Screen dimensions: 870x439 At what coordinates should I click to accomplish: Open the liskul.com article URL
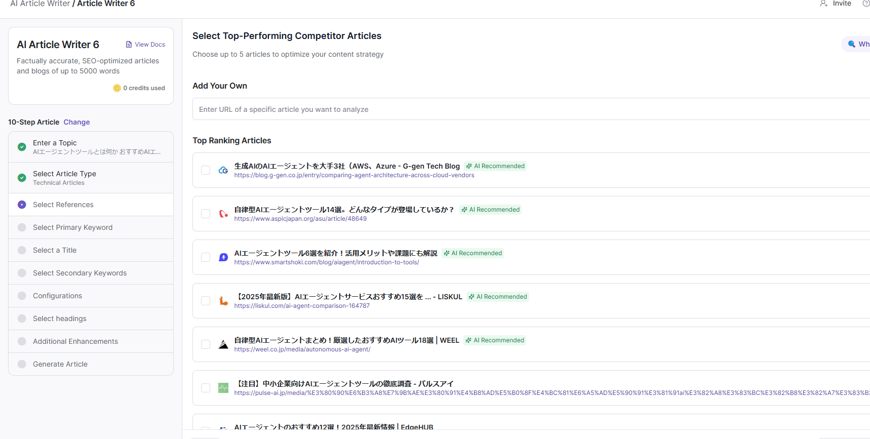[x=302, y=306]
